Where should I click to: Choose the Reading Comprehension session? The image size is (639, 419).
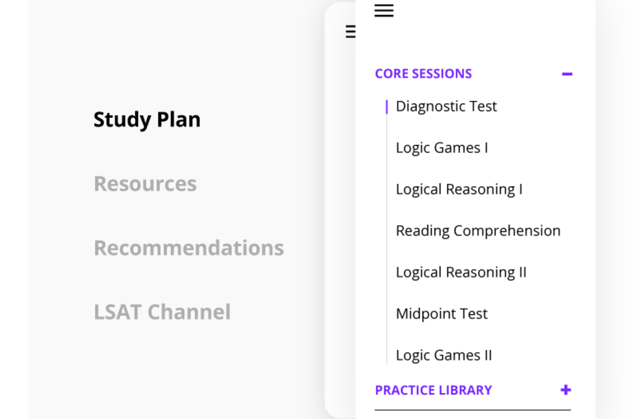coord(478,231)
